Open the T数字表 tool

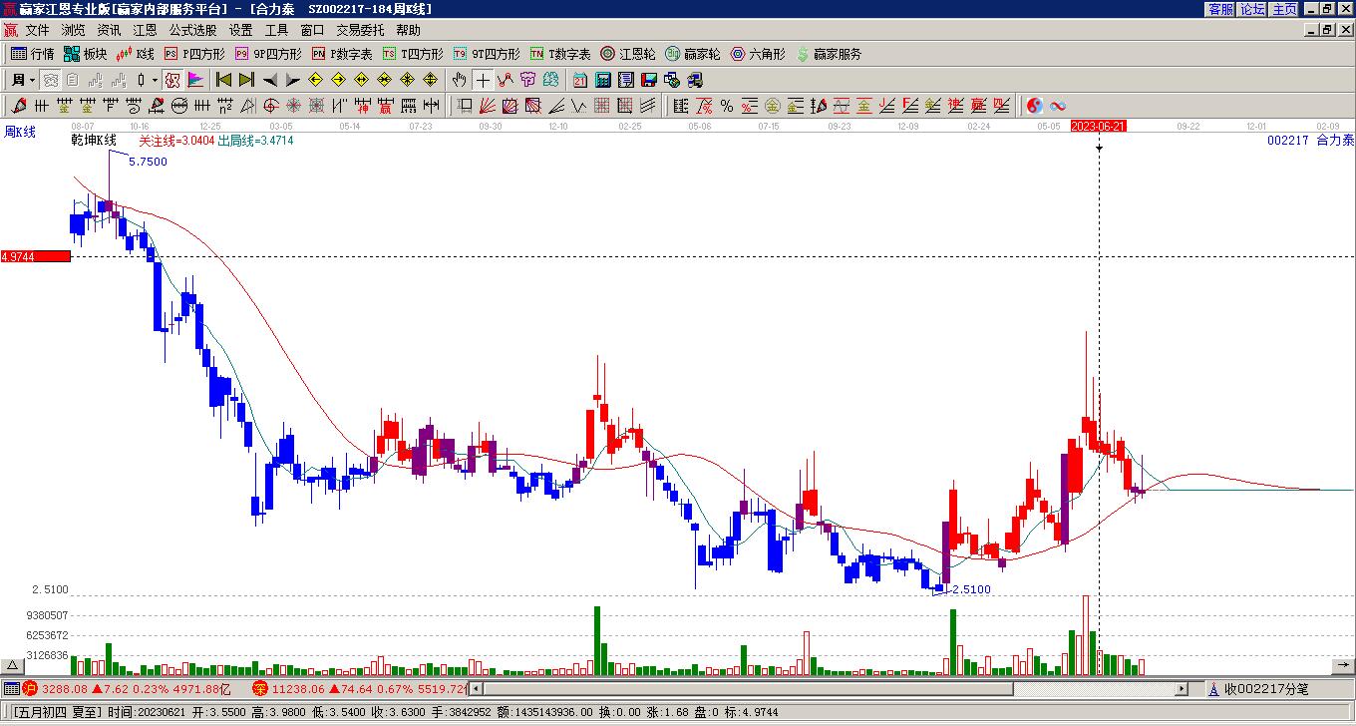[x=559, y=54]
